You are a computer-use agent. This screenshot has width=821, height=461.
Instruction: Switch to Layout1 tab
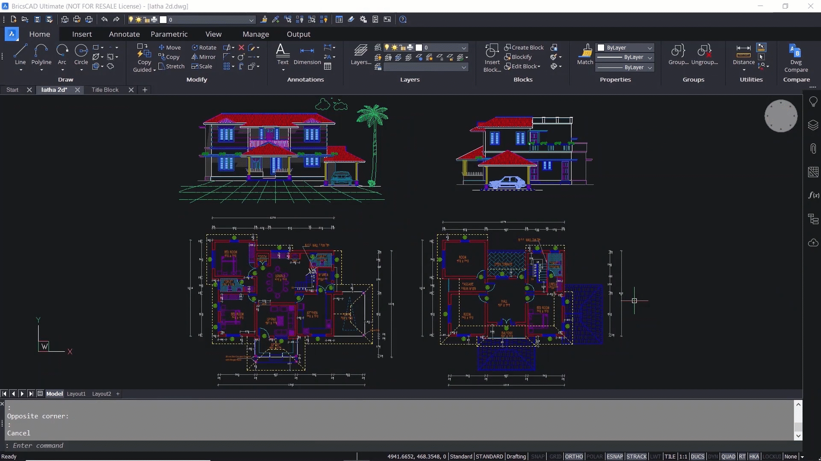point(76,394)
